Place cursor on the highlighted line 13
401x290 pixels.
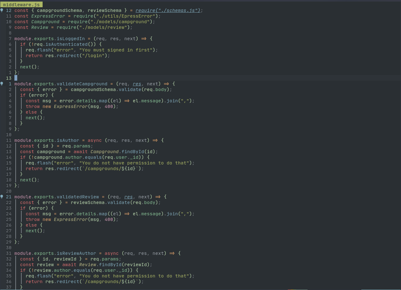tap(16, 78)
